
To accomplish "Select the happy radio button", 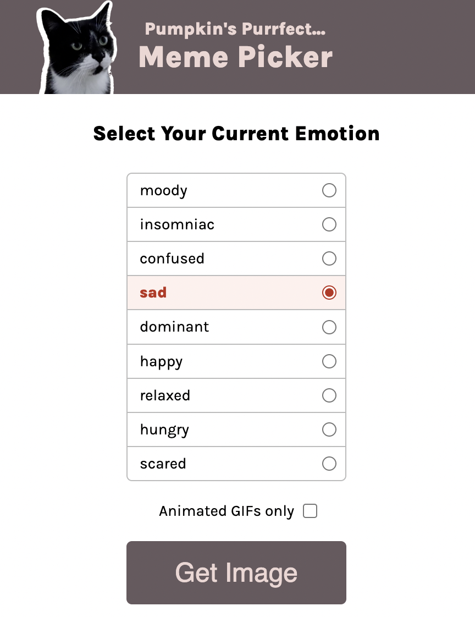I will [329, 361].
